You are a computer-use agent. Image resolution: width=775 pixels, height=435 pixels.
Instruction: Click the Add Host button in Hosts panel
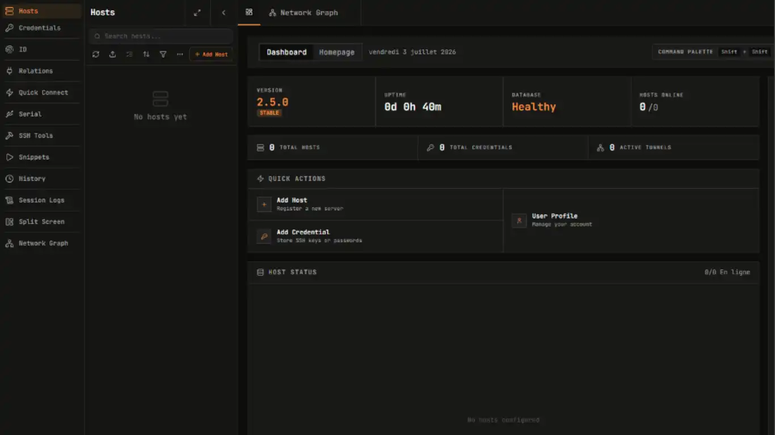(x=211, y=54)
